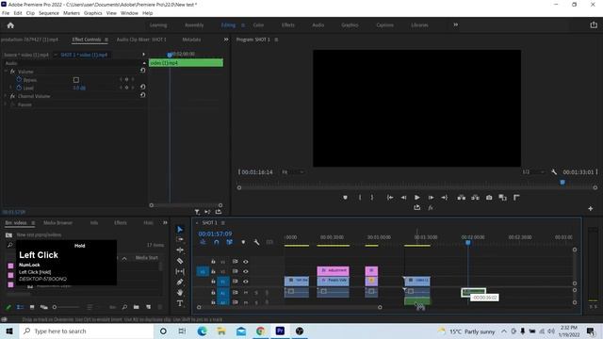This screenshot has height=339, width=603.
Task: Select the Ripple Edit tool
Action: click(180, 250)
